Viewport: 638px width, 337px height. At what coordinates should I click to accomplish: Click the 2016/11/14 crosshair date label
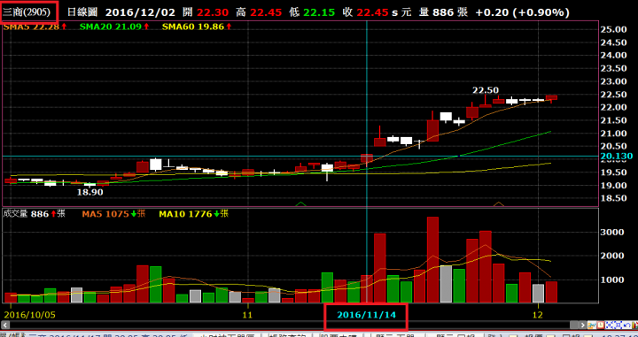367,315
